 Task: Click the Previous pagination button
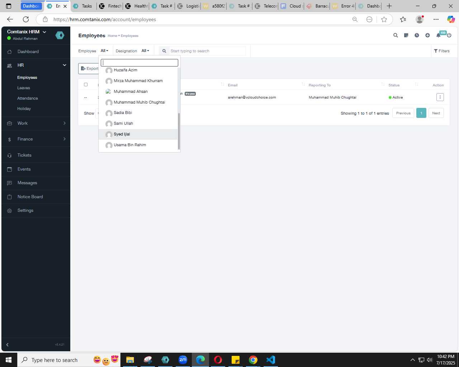403,113
